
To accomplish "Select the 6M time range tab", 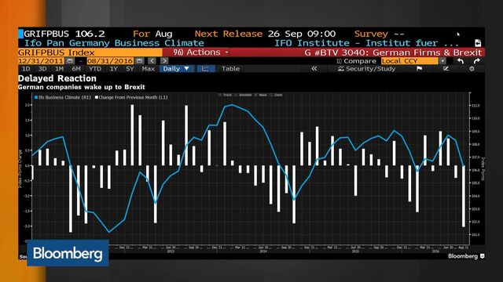I will click(76, 69).
